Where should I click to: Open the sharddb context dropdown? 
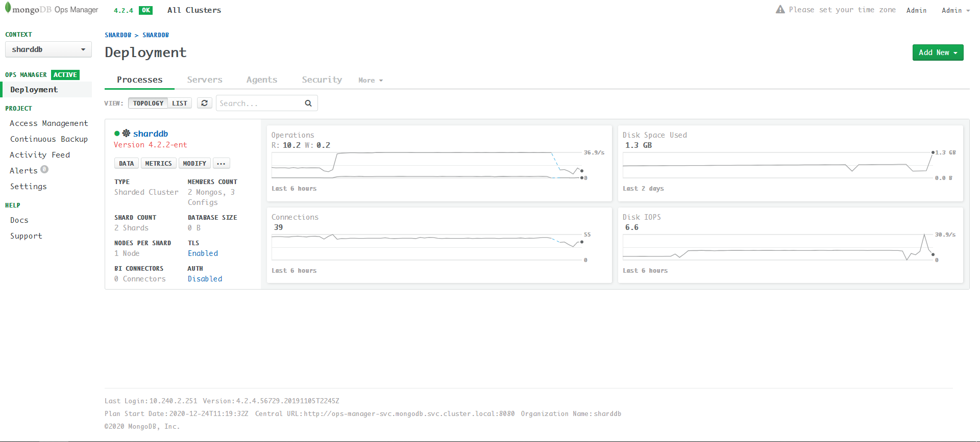[48, 49]
